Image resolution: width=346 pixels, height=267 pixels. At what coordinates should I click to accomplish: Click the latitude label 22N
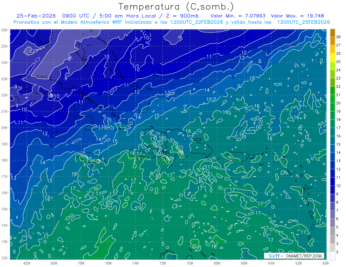pyautogui.click(x=4, y=95)
